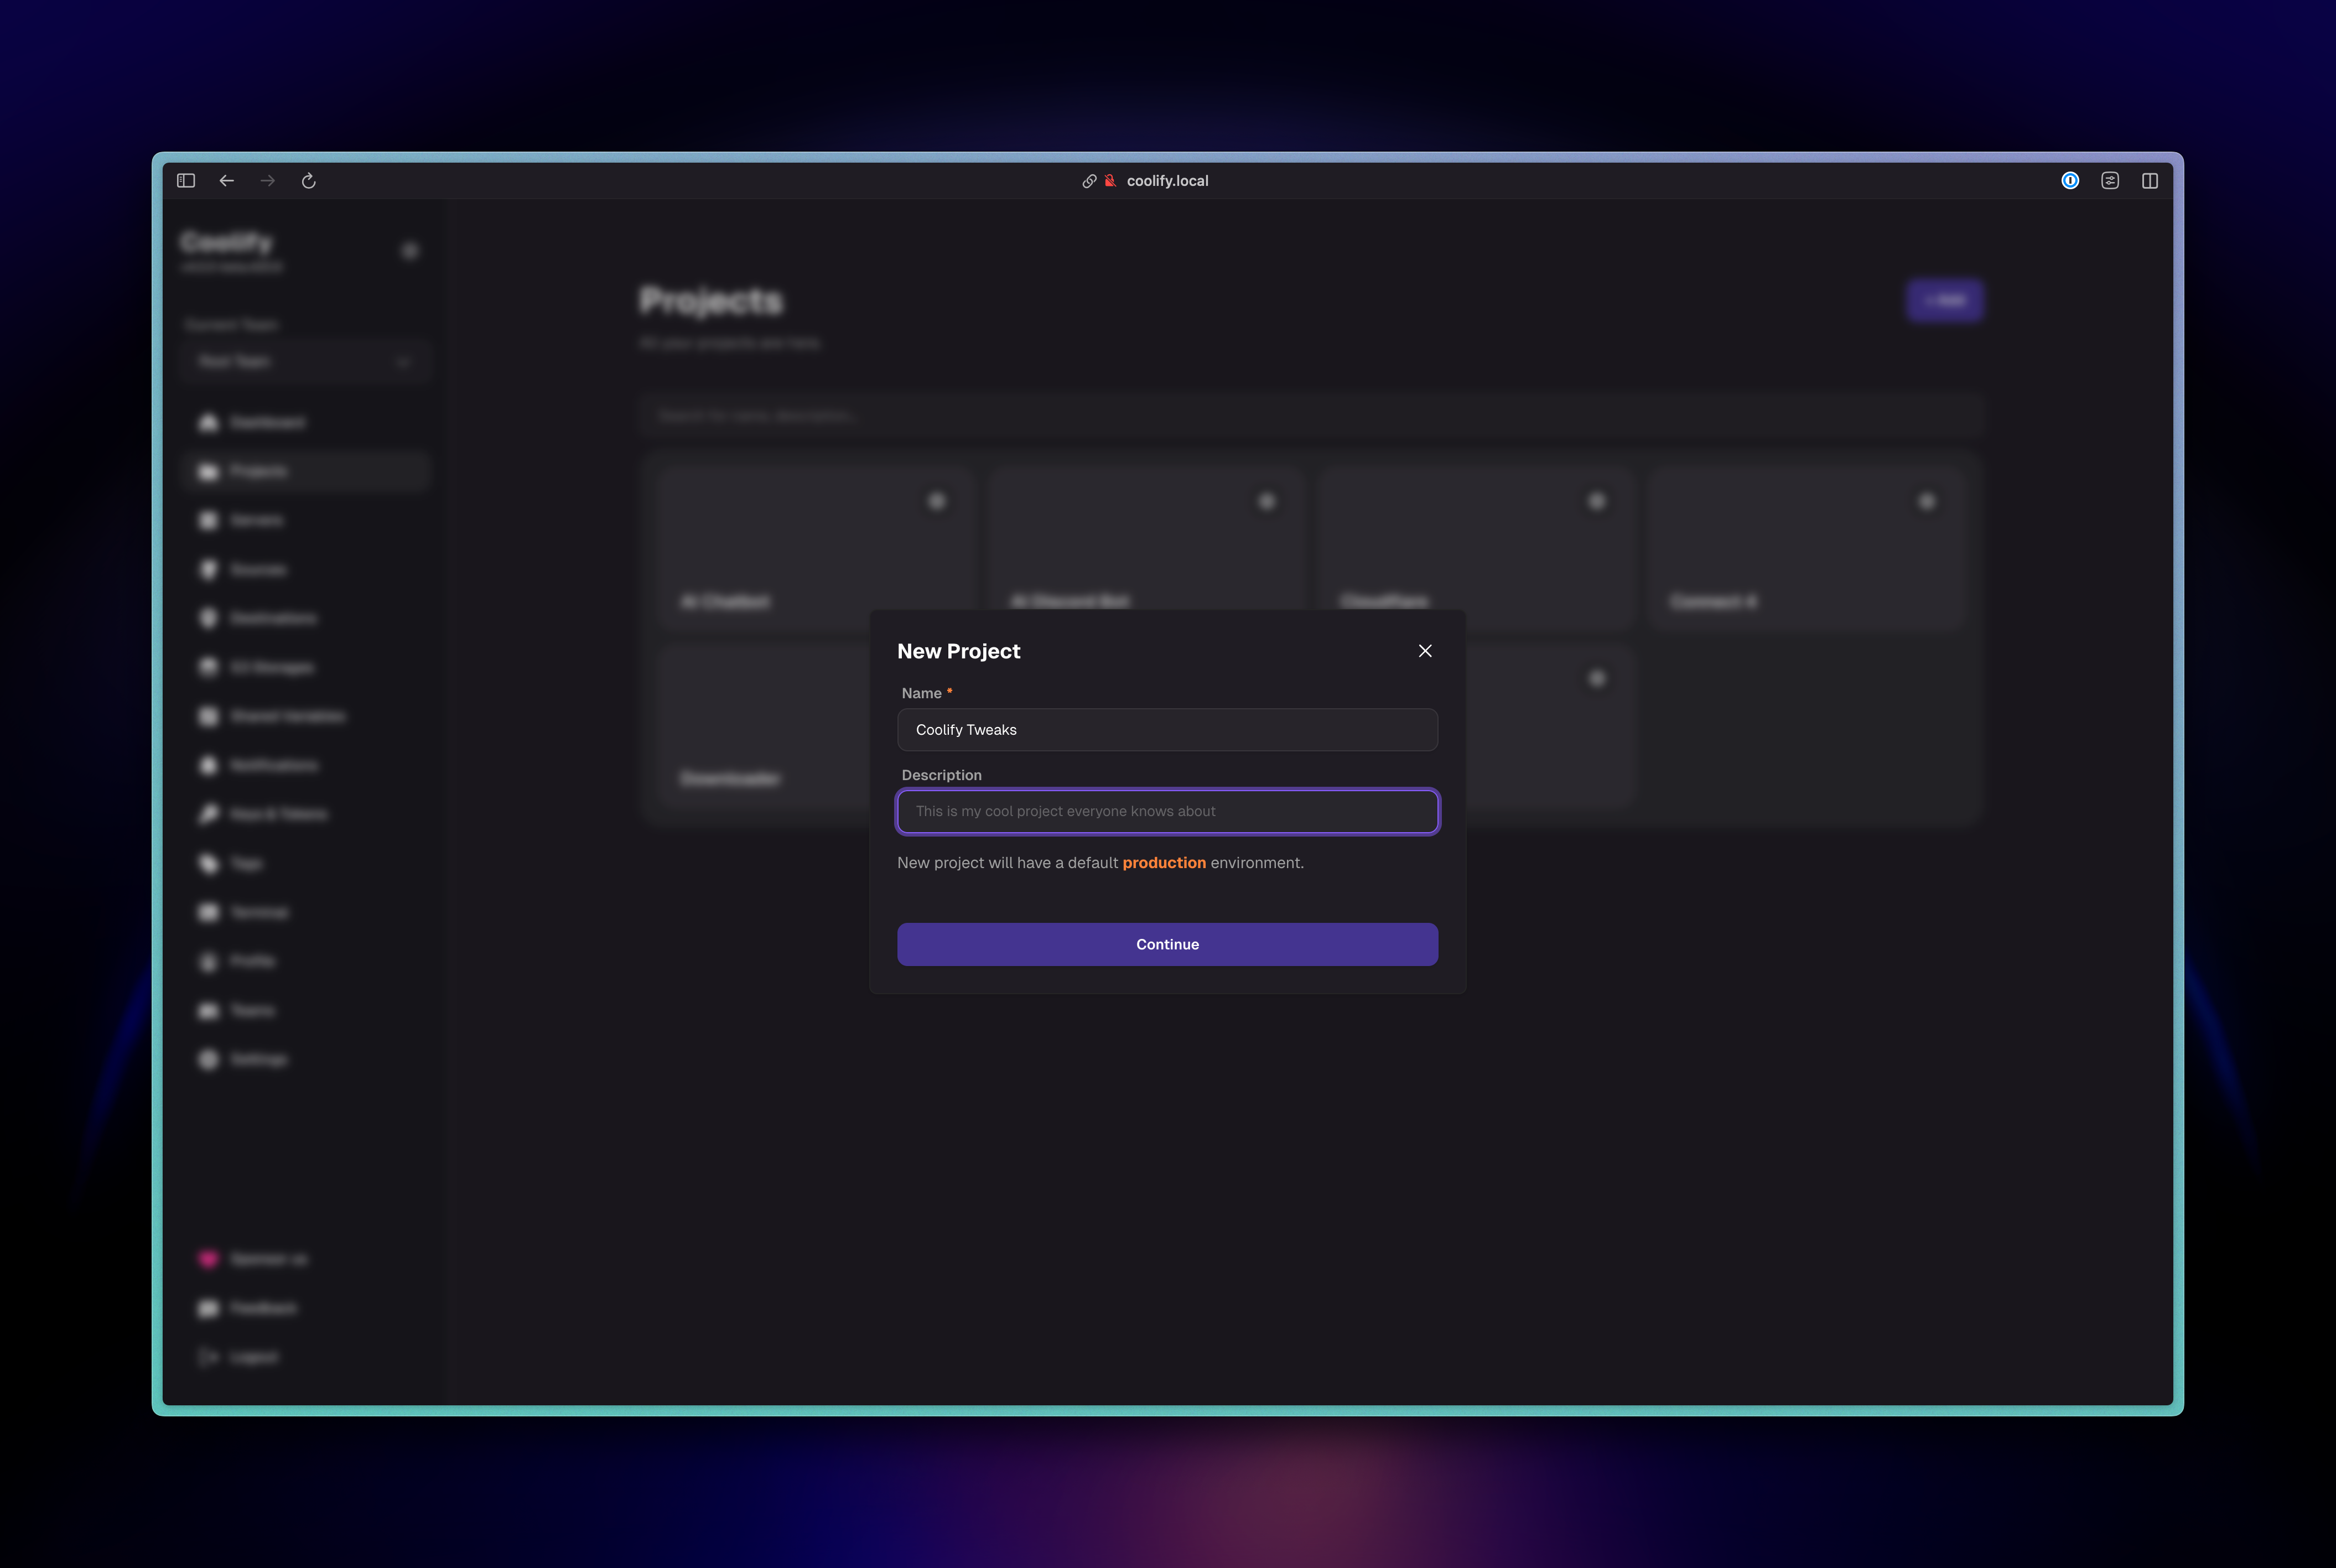Click the Description input field

tap(1167, 811)
